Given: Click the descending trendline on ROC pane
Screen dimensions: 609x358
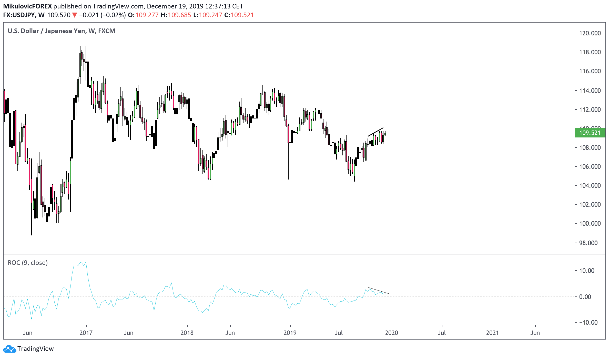Looking at the screenshot, I should coord(378,291).
